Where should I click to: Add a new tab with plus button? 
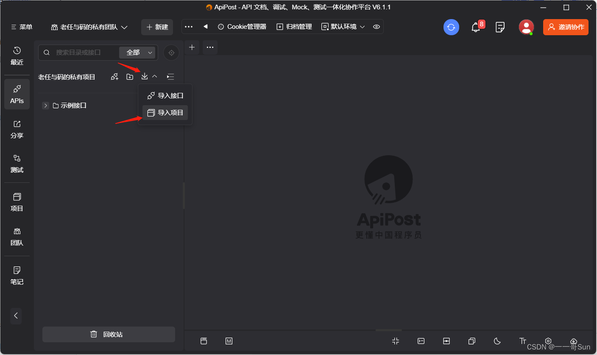click(x=192, y=47)
